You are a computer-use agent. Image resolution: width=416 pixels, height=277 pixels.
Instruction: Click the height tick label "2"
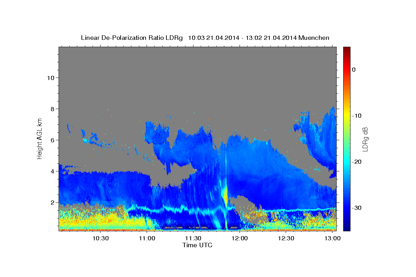pos(52,202)
